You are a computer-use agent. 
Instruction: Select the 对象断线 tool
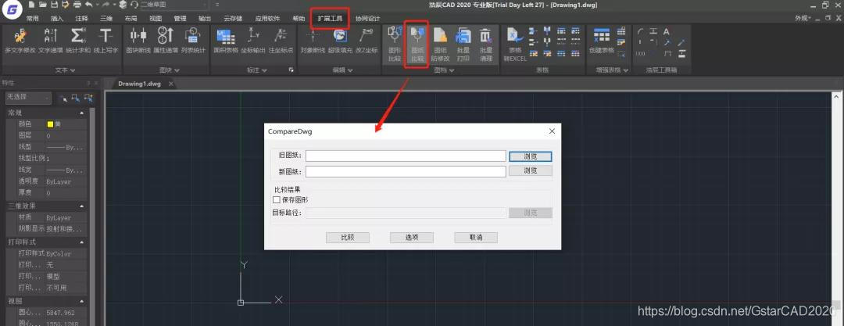click(x=313, y=41)
